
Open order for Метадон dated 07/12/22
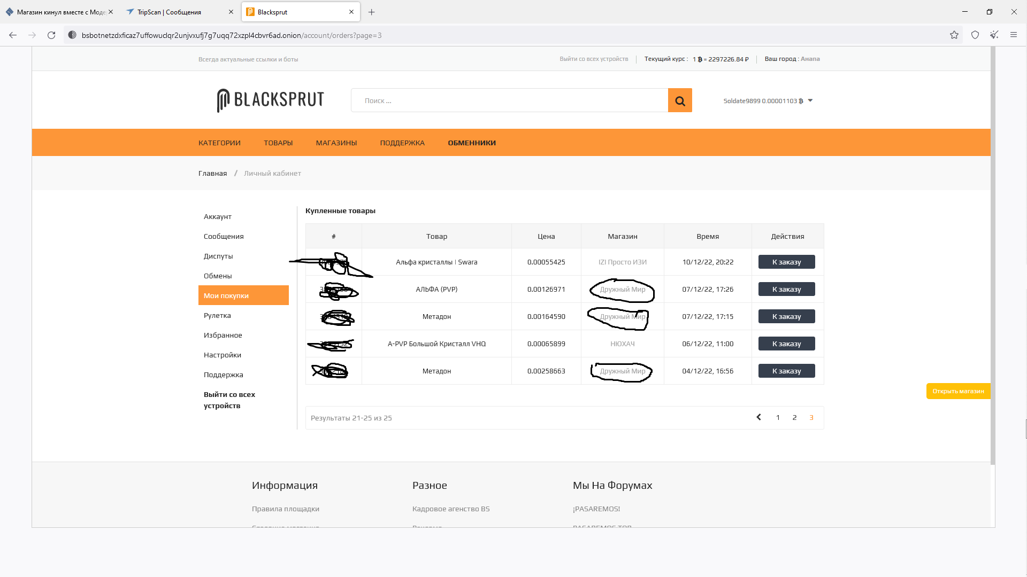[786, 316]
